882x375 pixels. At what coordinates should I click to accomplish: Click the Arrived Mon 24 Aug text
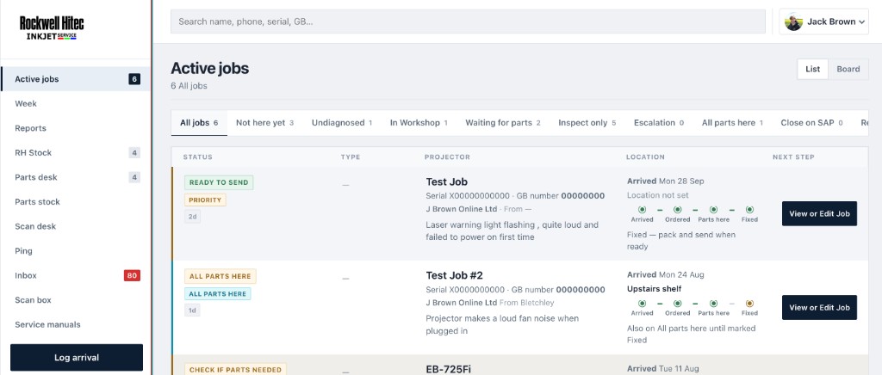(666, 275)
